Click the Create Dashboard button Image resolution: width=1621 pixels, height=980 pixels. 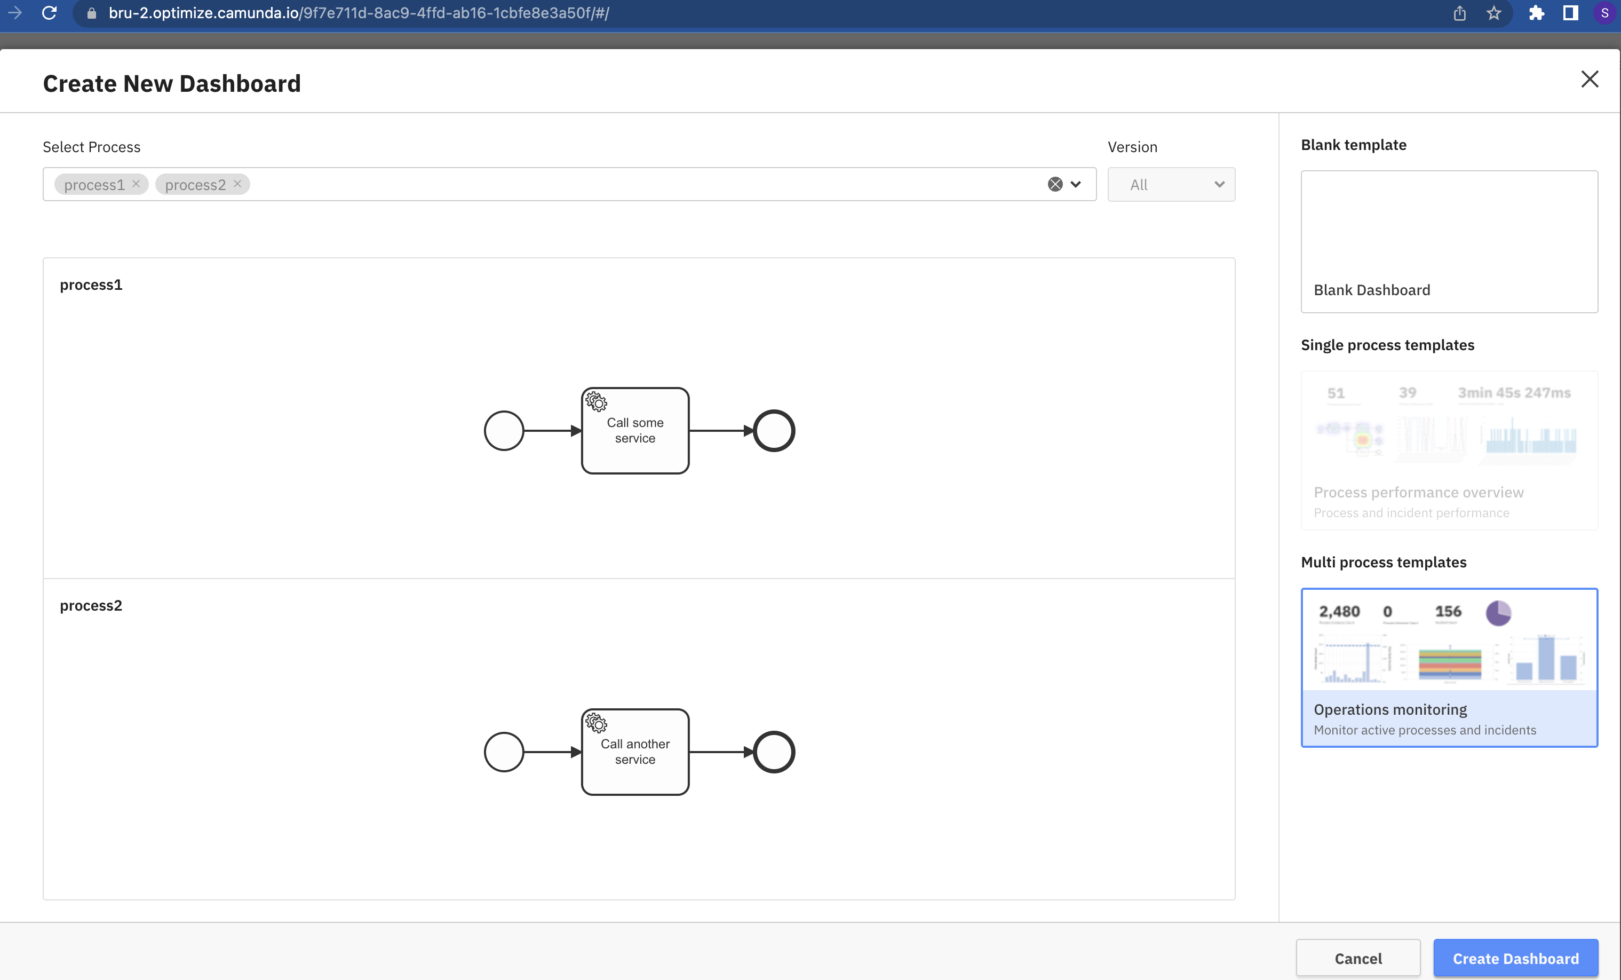(1515, 958)
